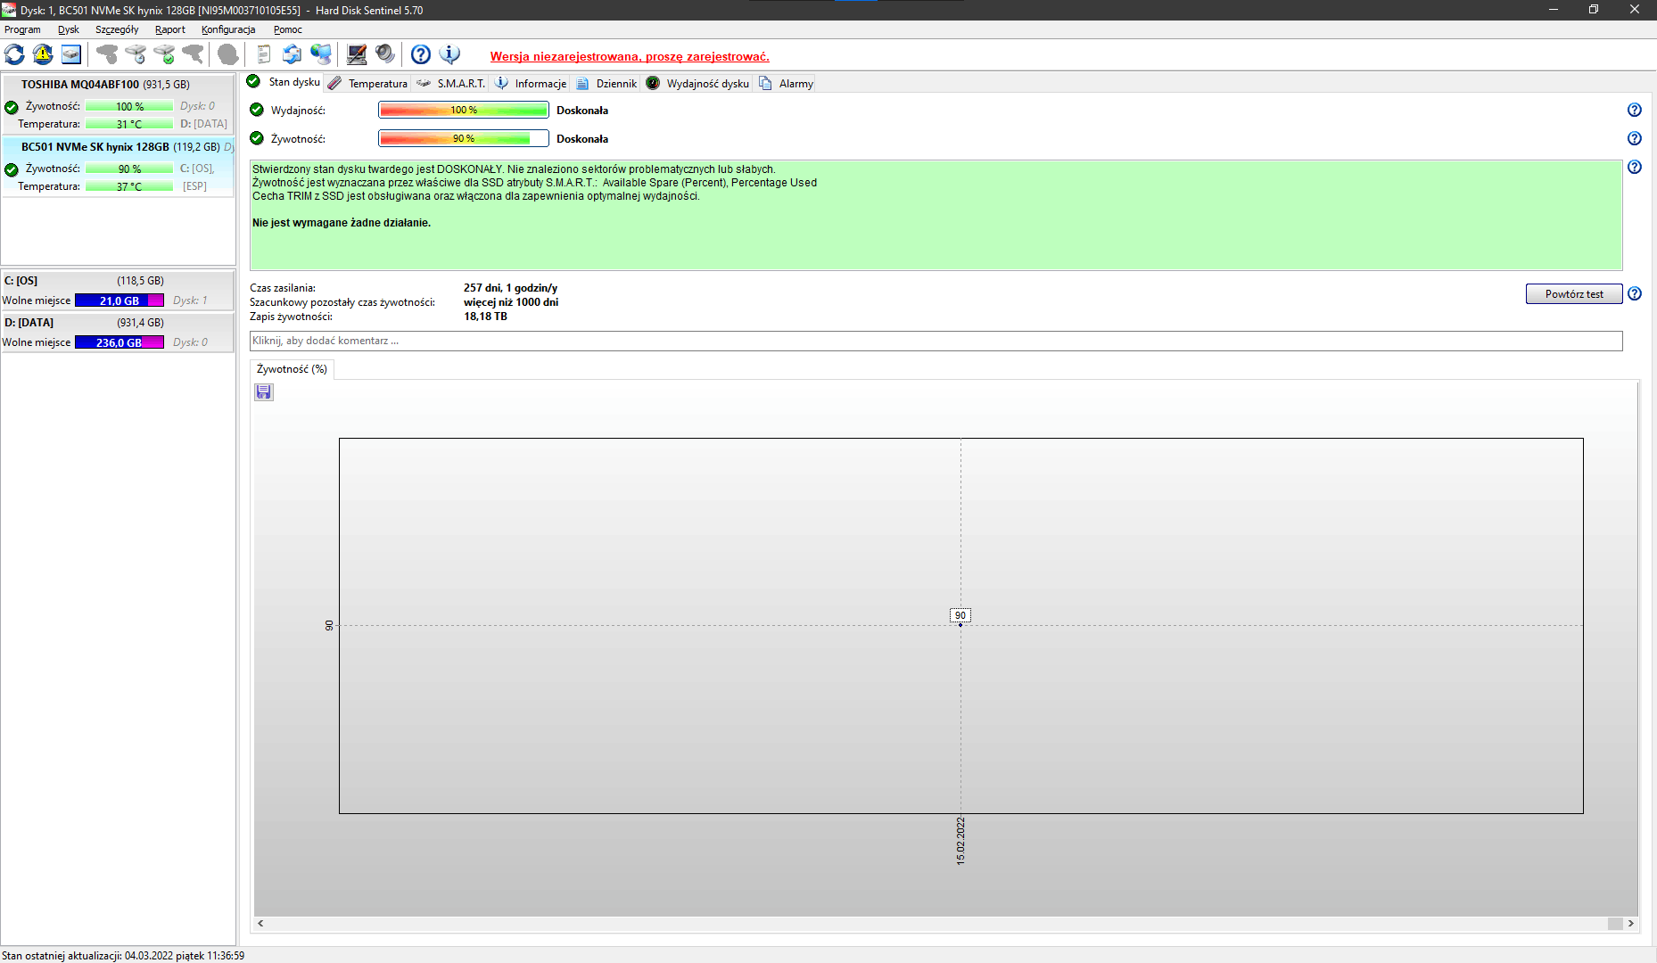Screen dimensions: 1657x963
Task: Click the blue question mark help toolbar icon
Action: (x=421, y=54)
